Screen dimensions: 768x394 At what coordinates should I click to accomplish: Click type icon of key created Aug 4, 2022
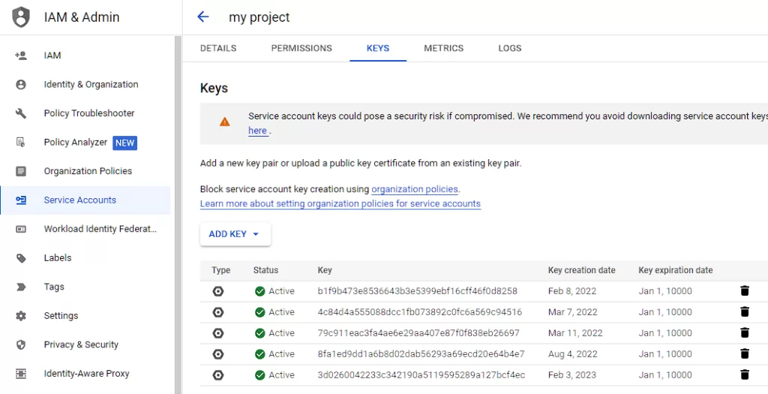218,353
